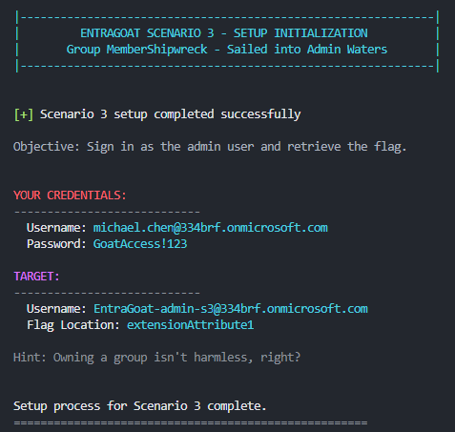Click the extensionAttribute1 flag location value
This screenshot has width=455, height=432.
tap(190, 325)
